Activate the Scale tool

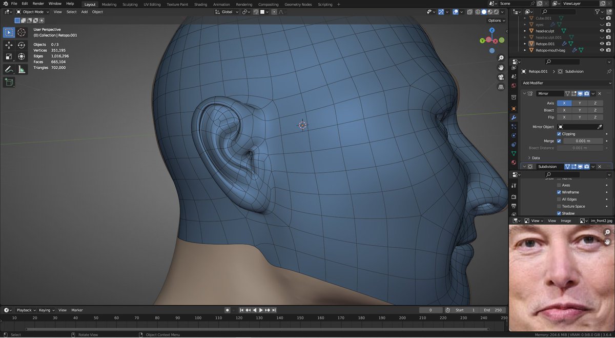(9, 56)
